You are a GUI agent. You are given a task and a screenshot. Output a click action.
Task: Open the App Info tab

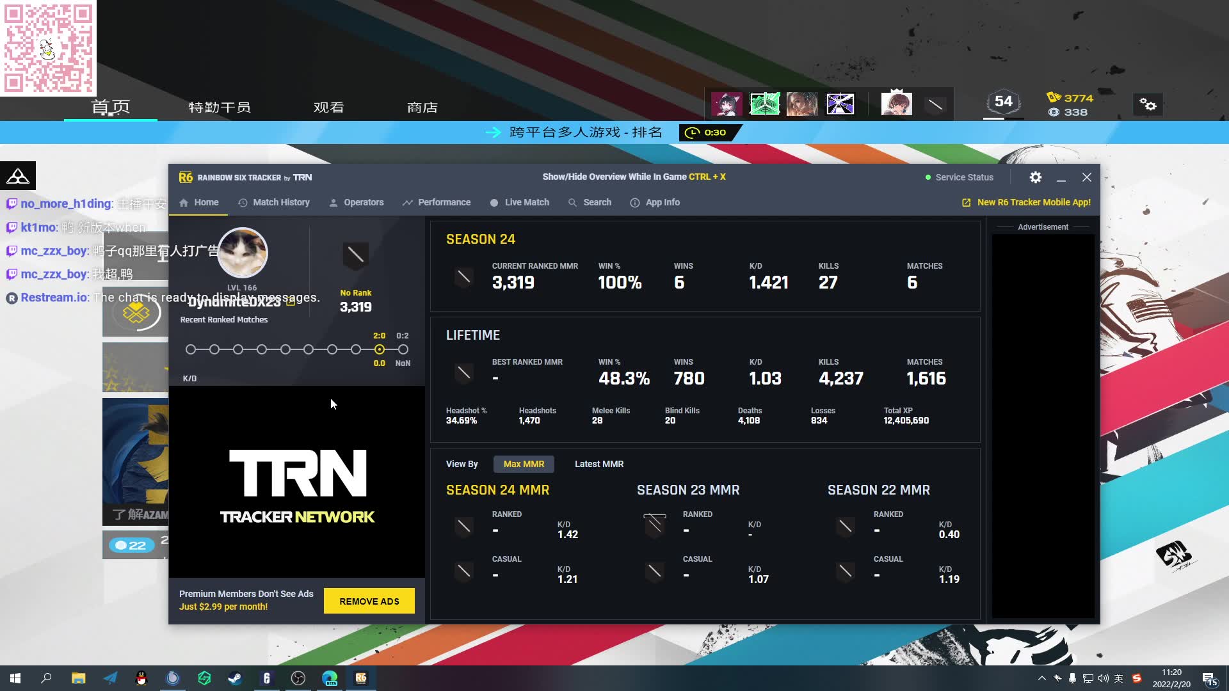[655, 202]
